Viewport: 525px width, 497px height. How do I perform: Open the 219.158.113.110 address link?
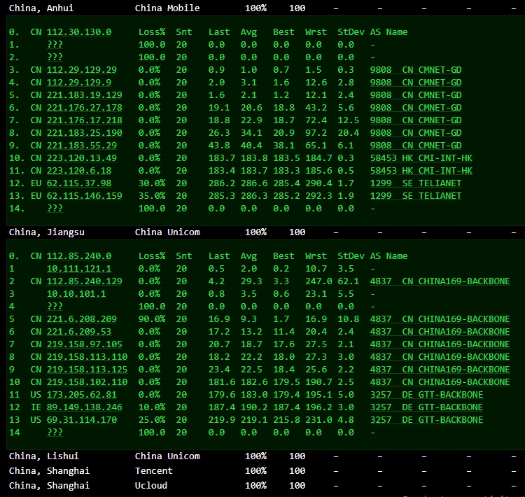coord(87,357)
